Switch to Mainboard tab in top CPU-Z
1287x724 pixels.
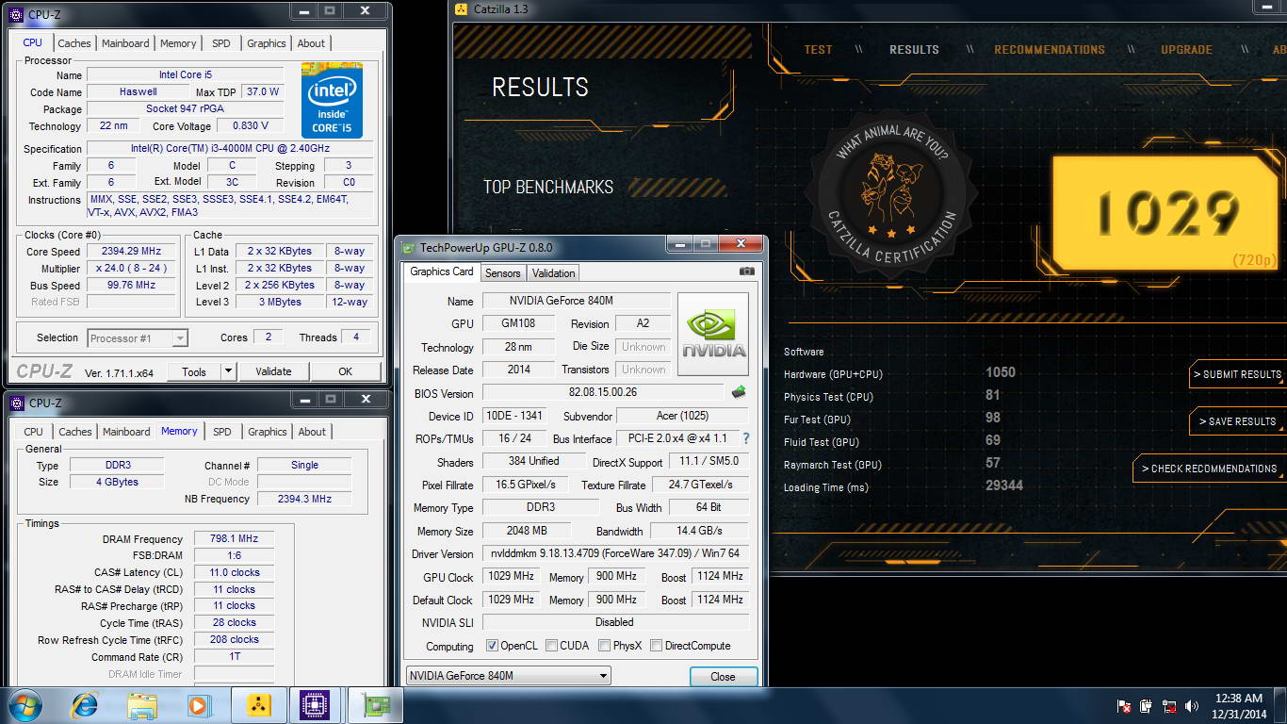click(x=125, y=43)
